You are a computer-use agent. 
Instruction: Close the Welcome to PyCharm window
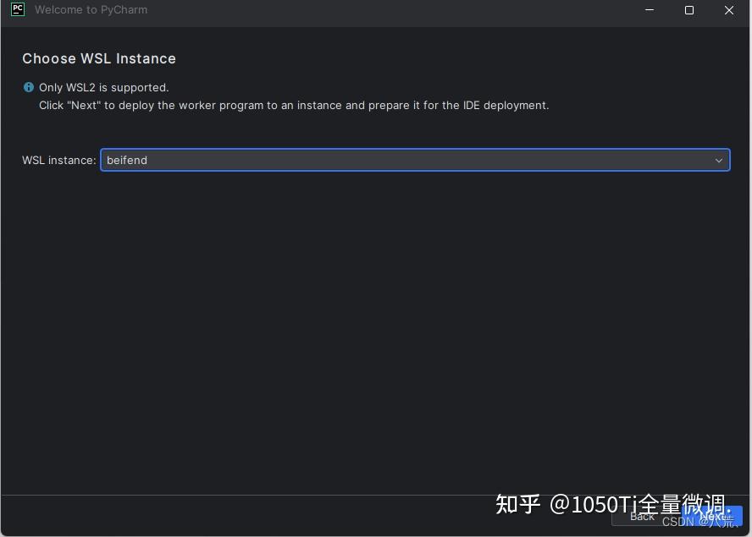(x=729, y=10)
